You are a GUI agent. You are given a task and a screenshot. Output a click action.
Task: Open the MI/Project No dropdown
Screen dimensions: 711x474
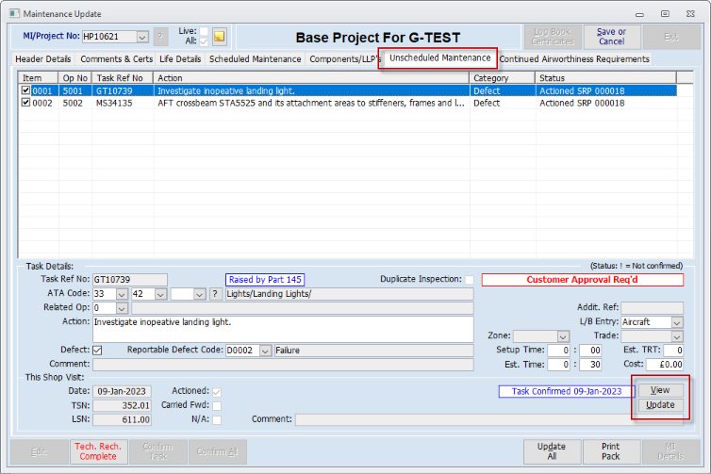point(142,37)
